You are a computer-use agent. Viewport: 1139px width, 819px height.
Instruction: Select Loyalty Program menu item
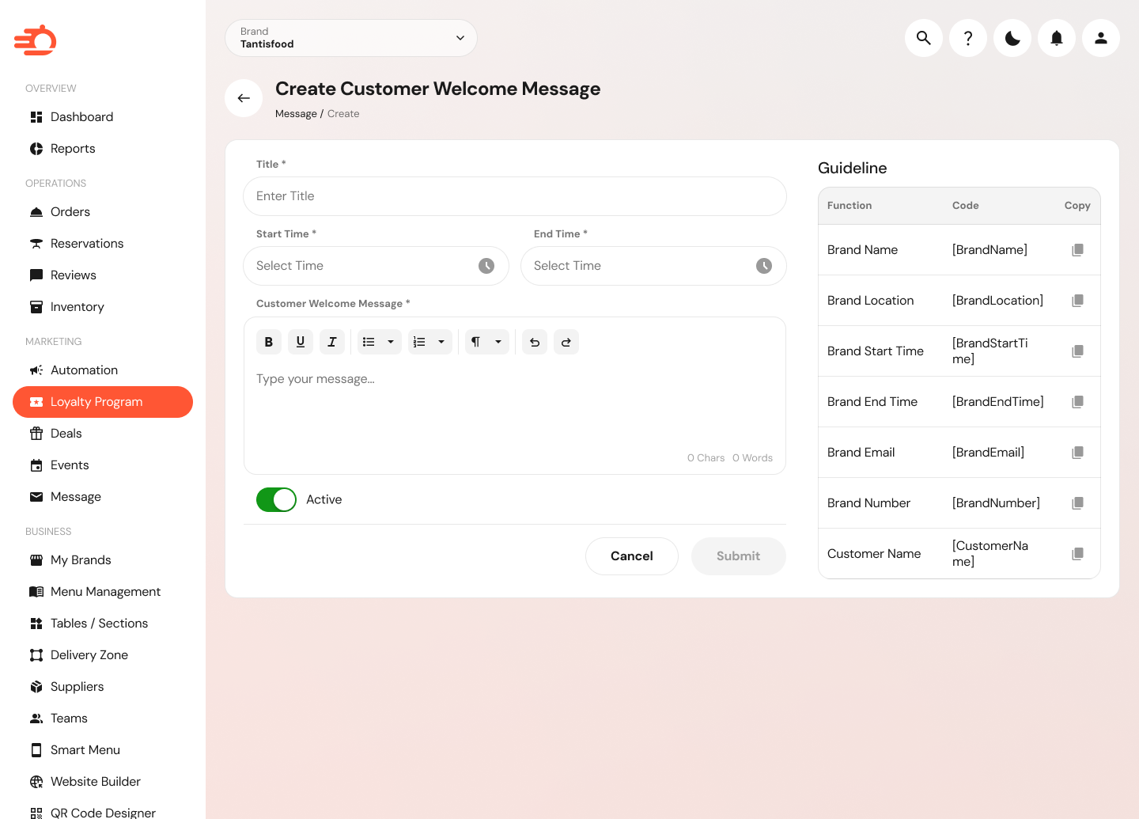(103, 402)
